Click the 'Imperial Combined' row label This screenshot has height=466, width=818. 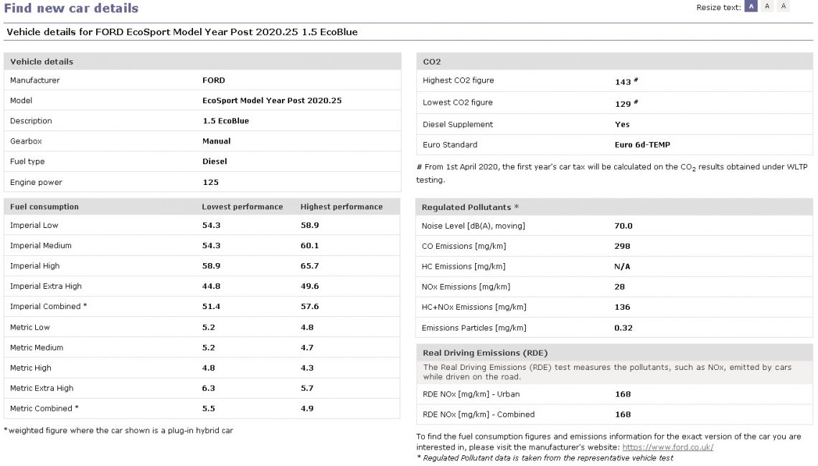tap(49, 307)
